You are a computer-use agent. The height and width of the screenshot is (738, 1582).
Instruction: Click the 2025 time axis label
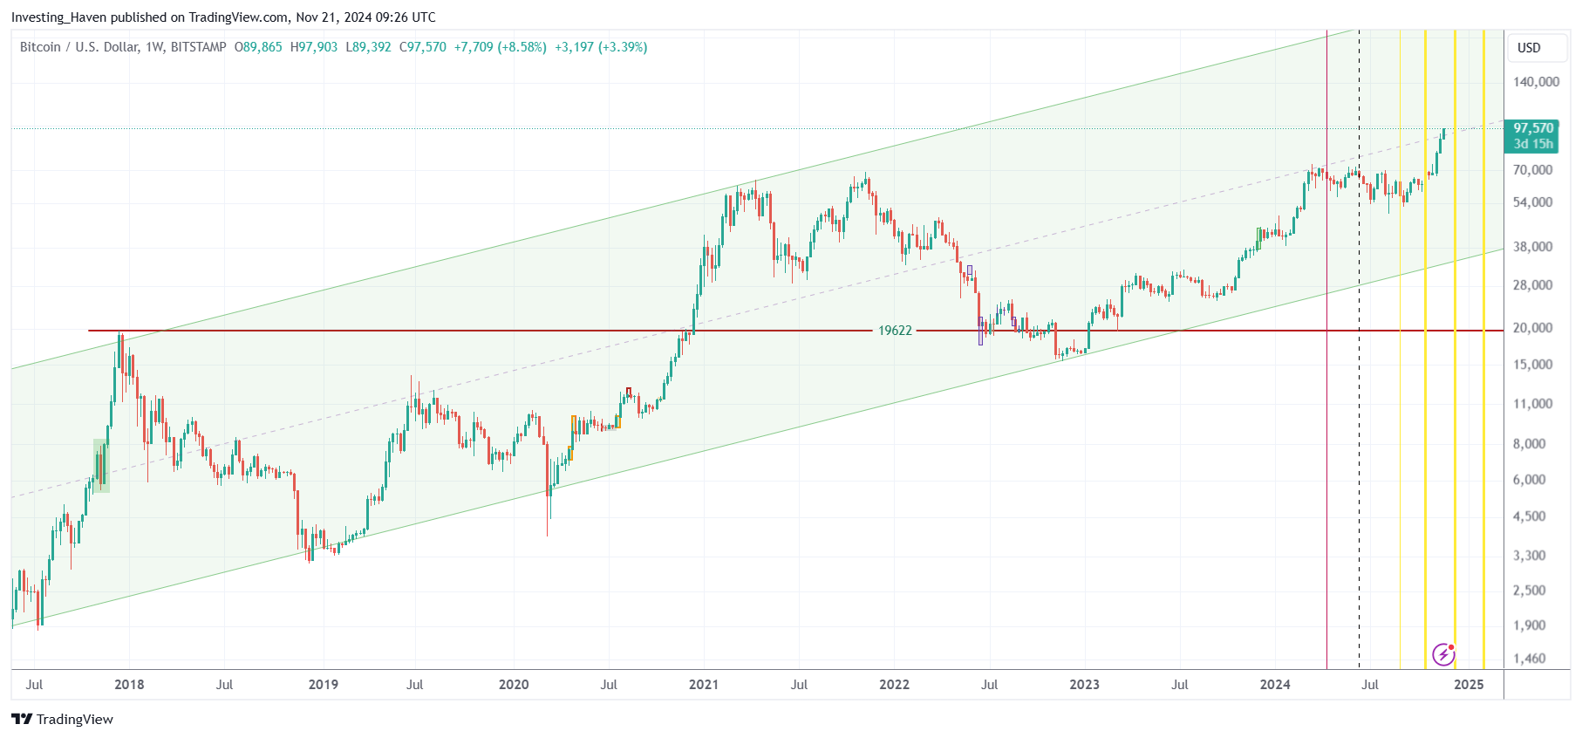click(x=1469, y=685)
